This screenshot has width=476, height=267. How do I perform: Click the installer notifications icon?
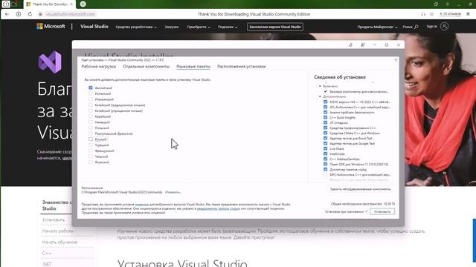350,44
